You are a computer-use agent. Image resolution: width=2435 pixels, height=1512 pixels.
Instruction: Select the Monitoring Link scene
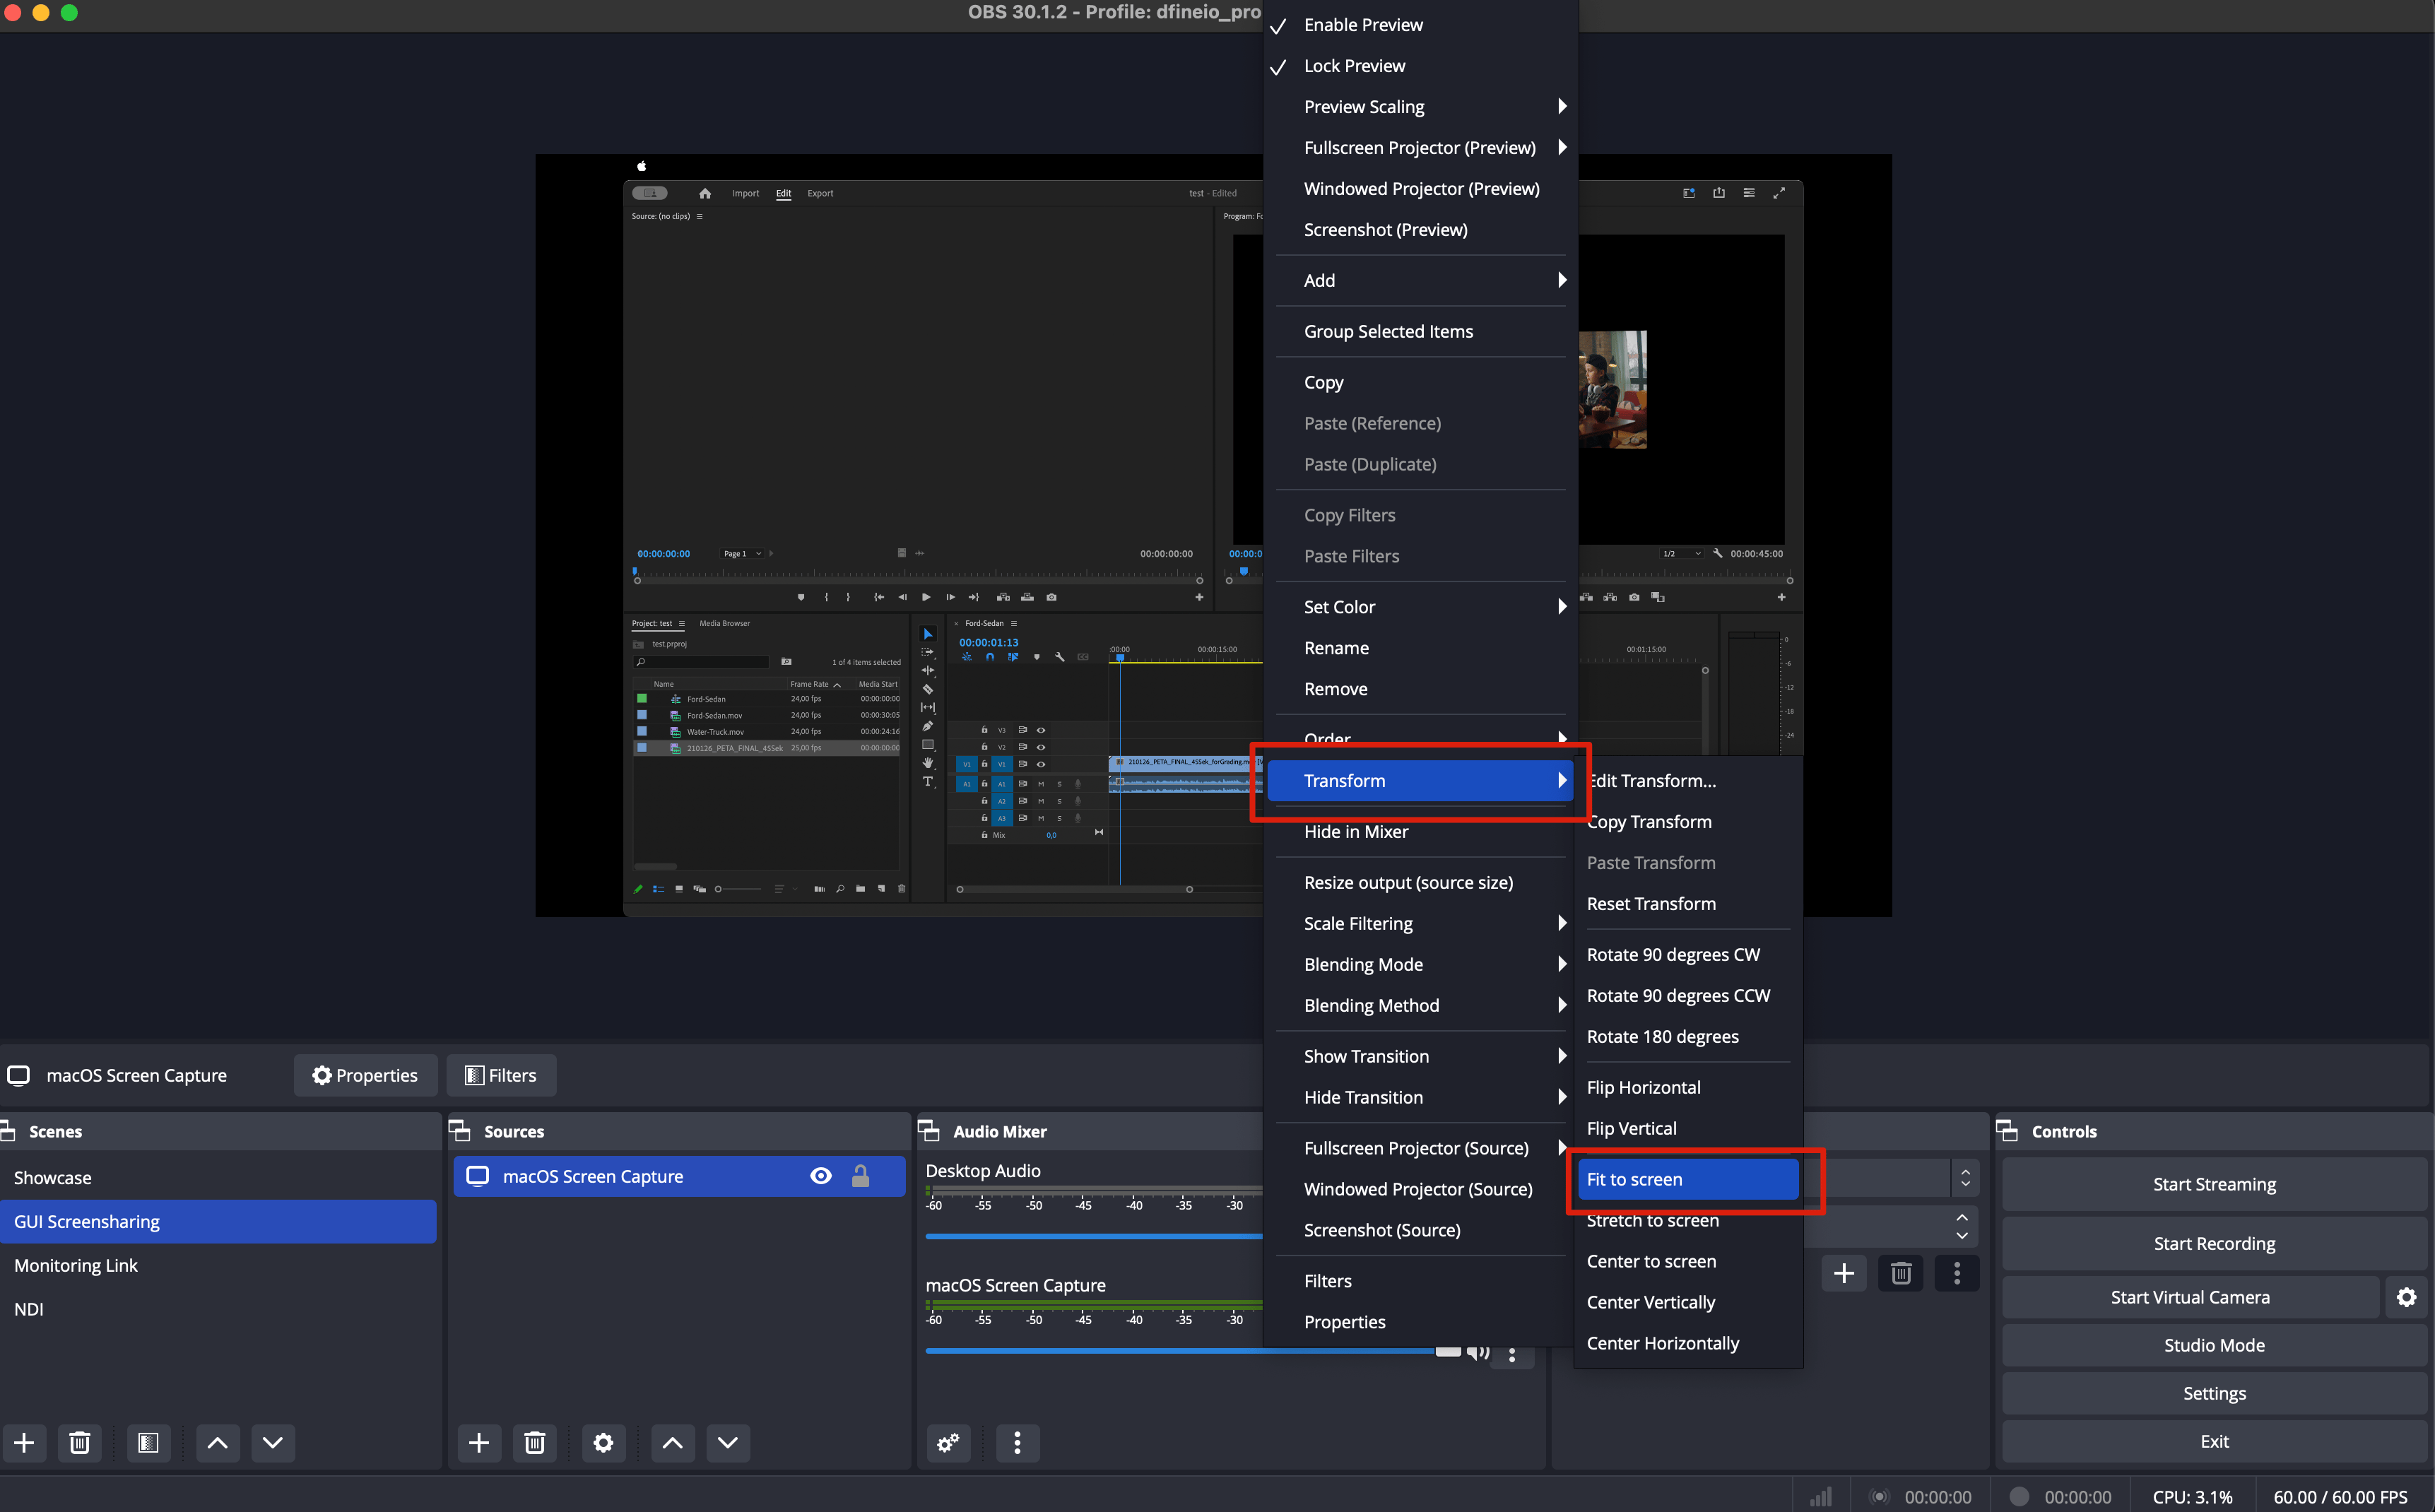point(218,1266)
